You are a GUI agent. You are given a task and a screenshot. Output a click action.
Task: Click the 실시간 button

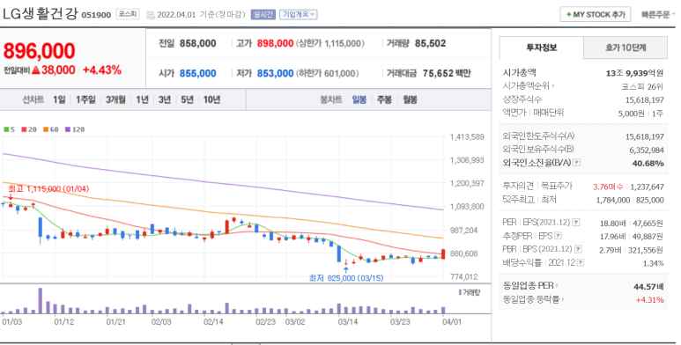(x=263, y=15)
